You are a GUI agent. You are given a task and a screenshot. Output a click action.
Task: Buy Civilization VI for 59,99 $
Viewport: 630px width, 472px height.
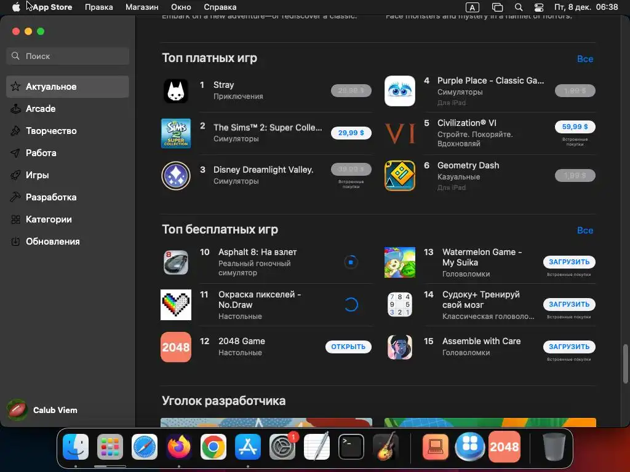[x=575, y=127]
